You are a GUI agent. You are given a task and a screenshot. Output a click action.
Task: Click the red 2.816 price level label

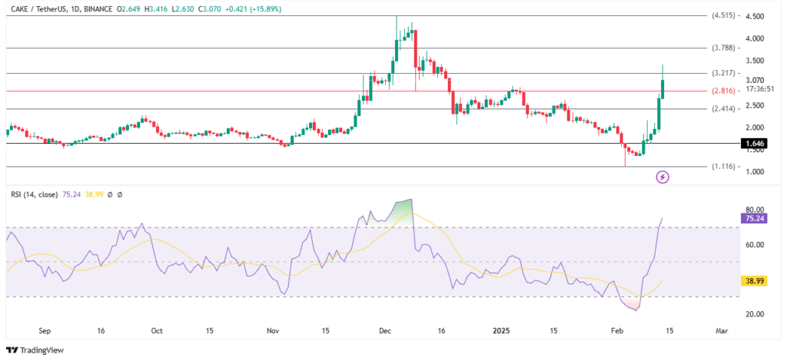[724, 91]
